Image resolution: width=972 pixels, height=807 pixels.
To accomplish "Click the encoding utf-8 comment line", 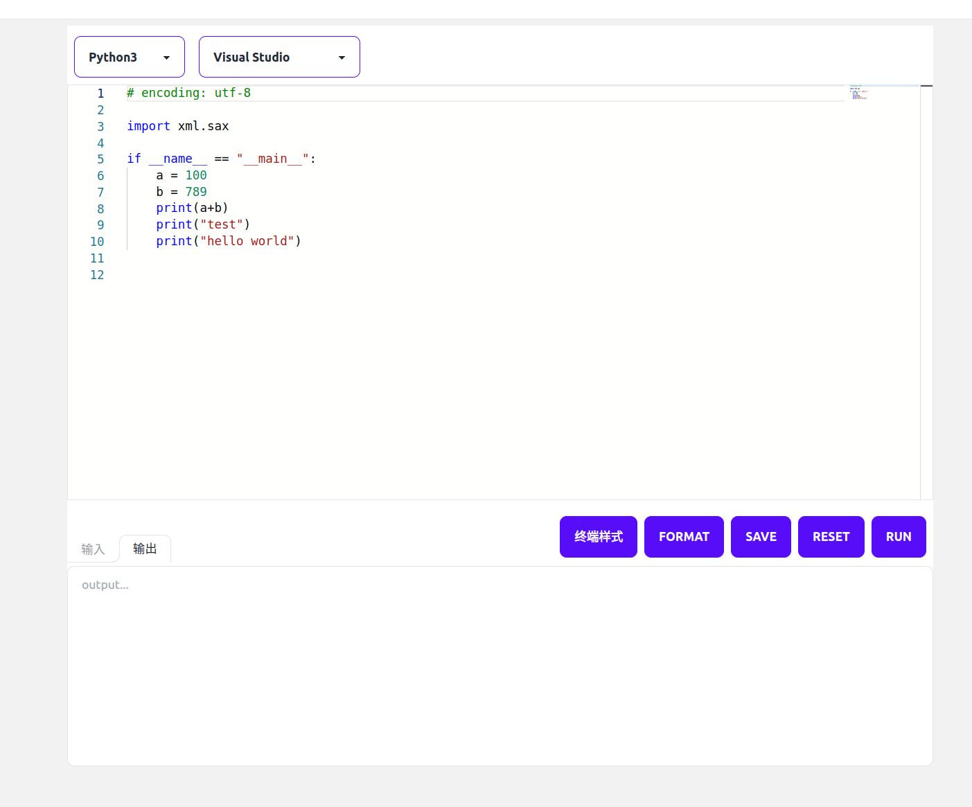I will point(188,93).
